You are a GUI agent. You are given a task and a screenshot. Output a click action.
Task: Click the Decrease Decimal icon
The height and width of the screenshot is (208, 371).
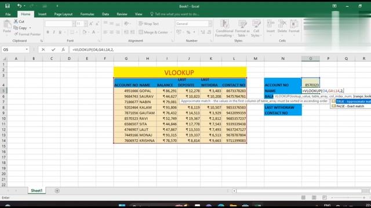click(x=209, y=32)
